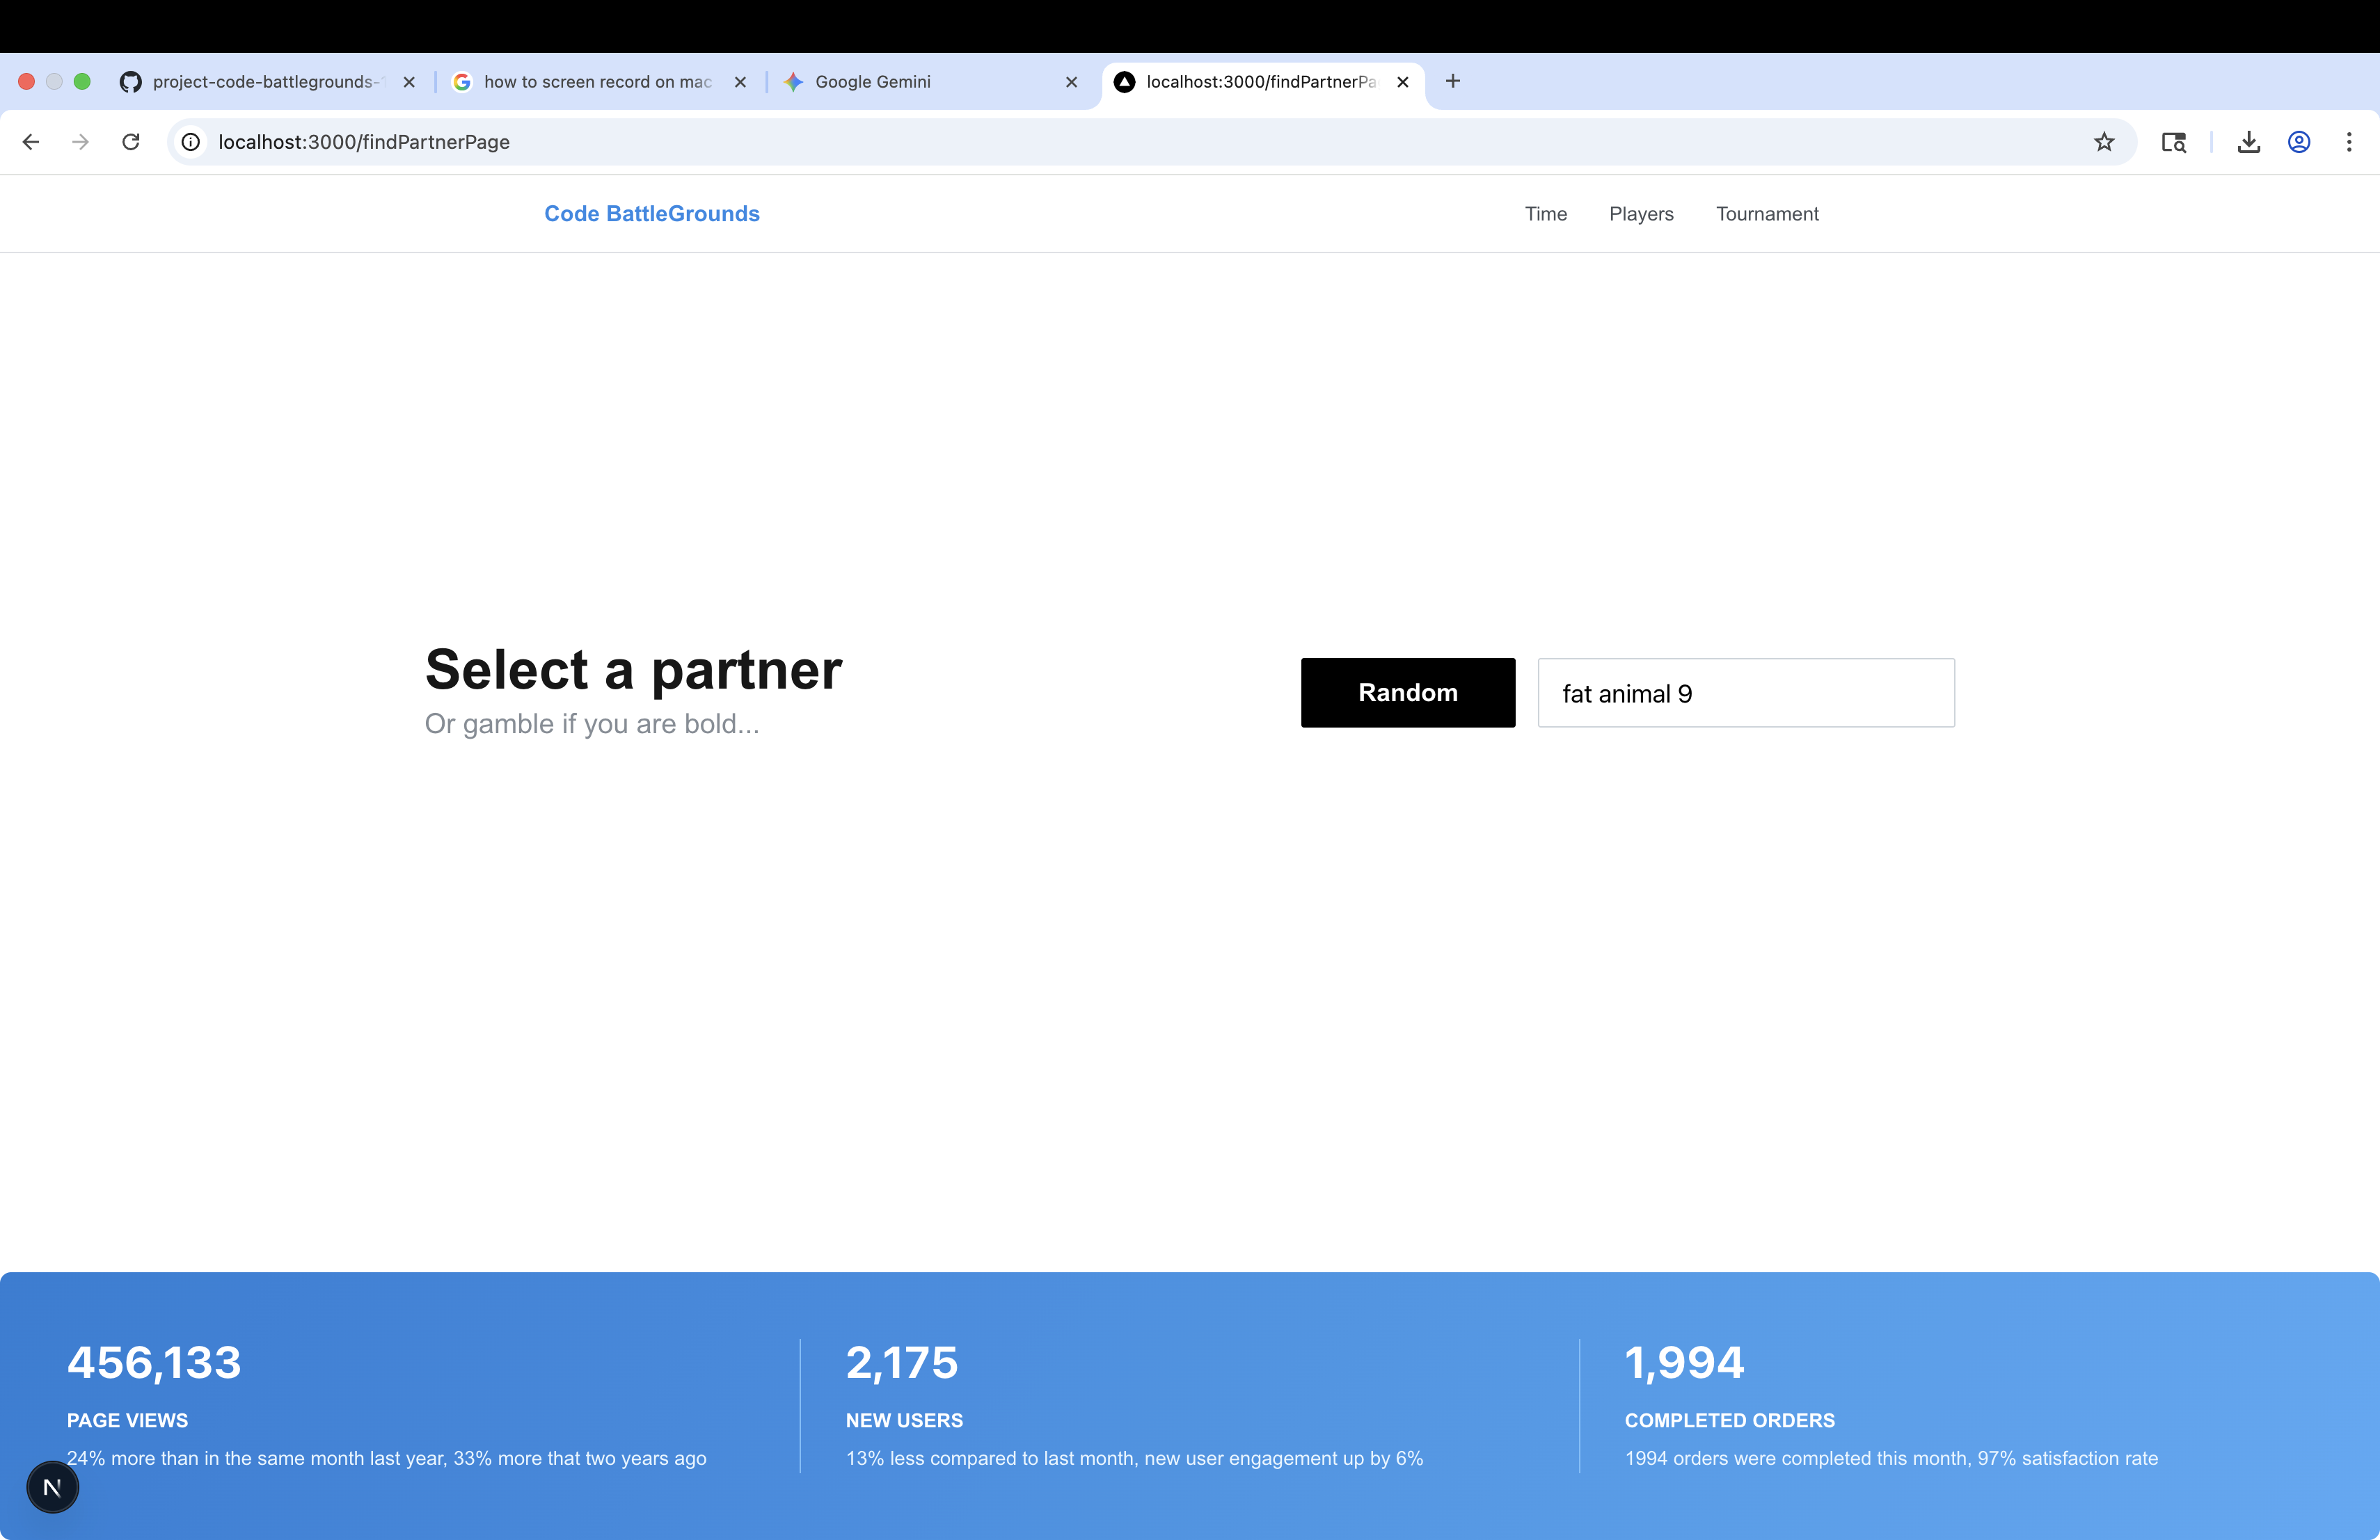Click the search tabs icon in toolbar
Screen dimensions: 2380x1540
click(2173, 142)
